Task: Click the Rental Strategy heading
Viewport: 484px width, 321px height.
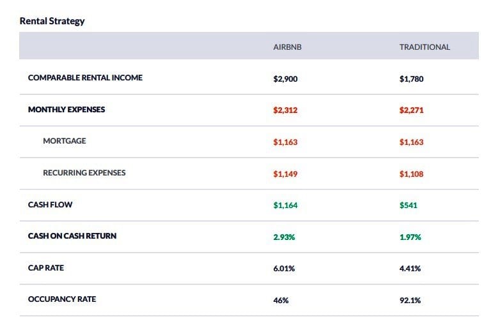Action: coord(52,21)
